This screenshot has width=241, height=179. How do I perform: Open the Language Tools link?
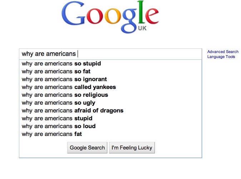[x=221, y=57]
